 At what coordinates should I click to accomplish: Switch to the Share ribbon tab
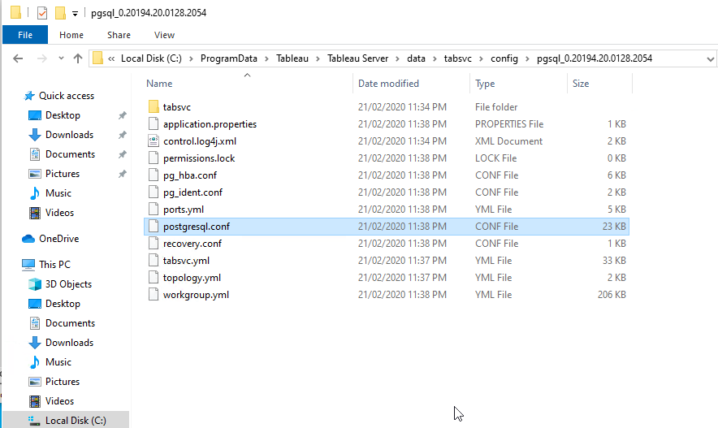click(119, 35)
